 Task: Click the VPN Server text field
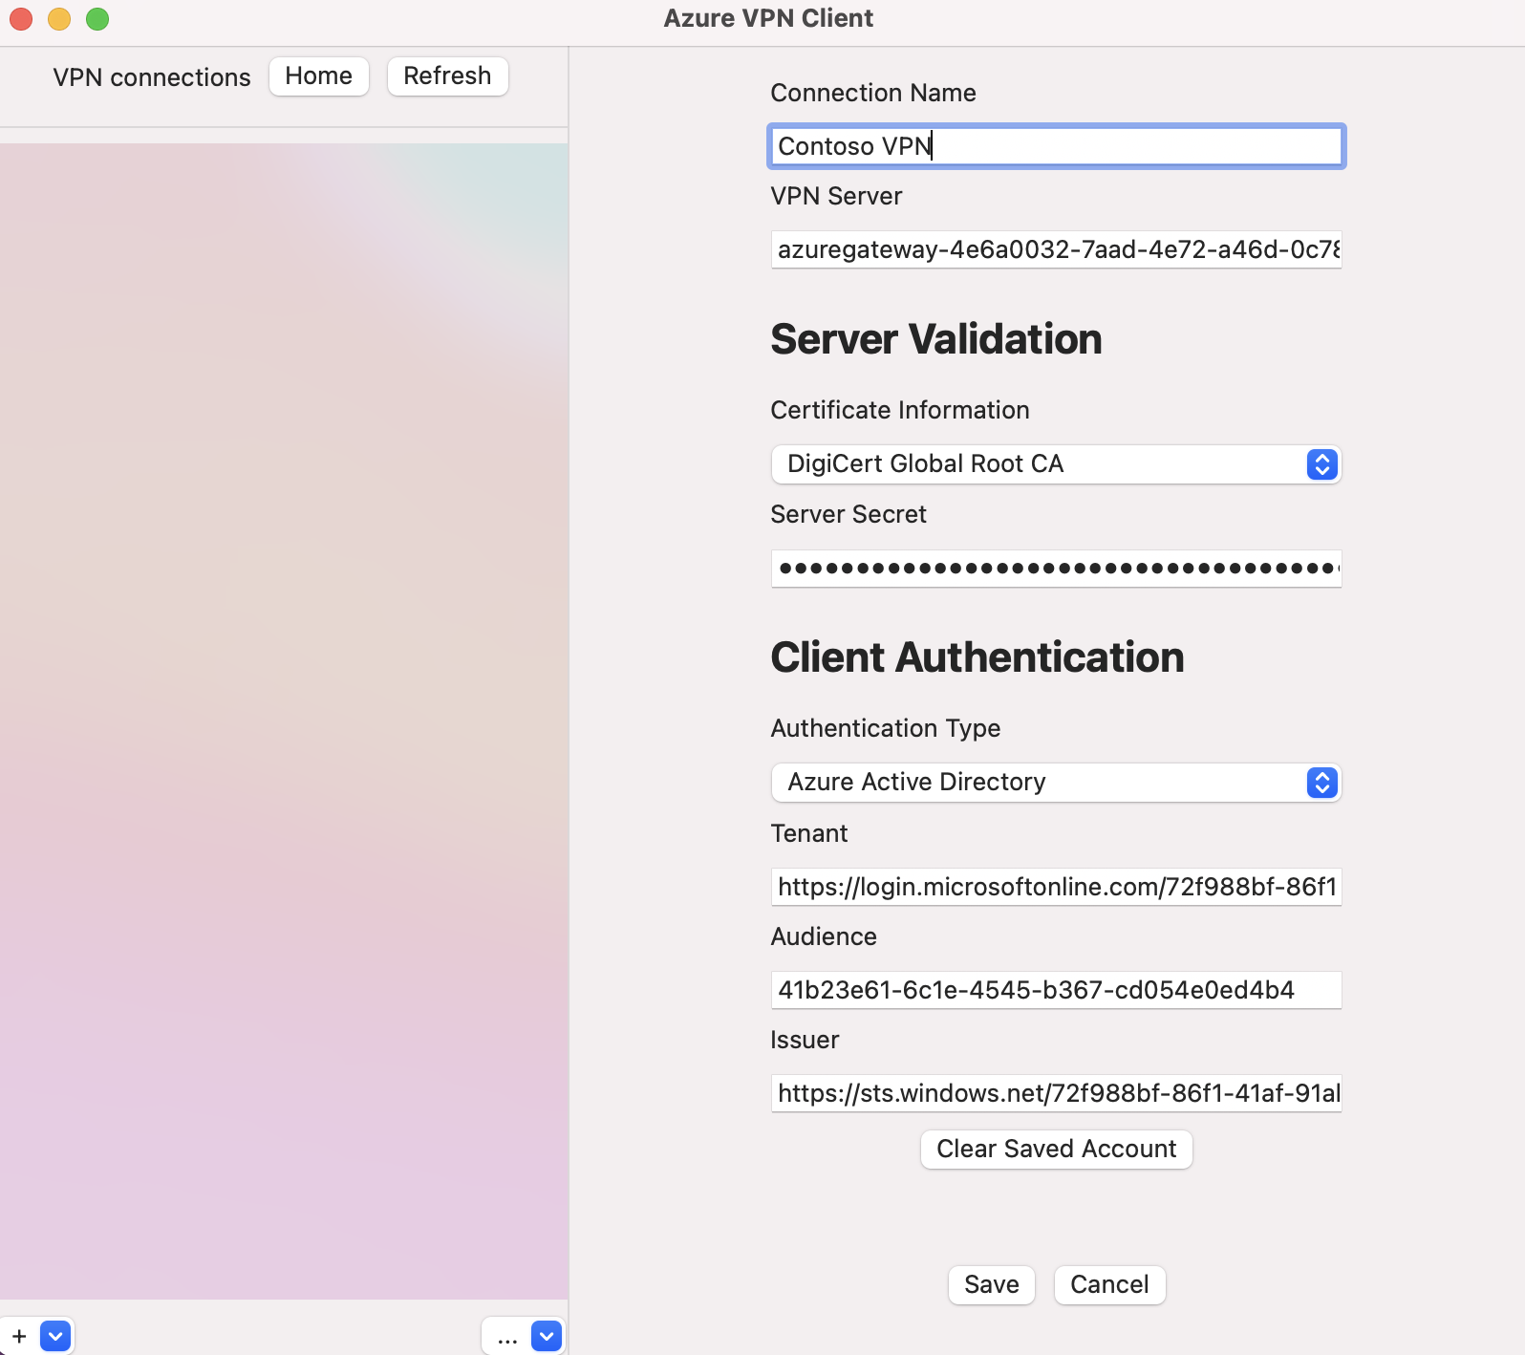[x=1056, y=249]
